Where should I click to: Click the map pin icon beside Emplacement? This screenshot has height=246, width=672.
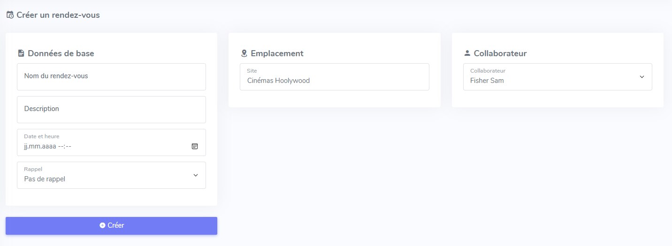[244, 53]
